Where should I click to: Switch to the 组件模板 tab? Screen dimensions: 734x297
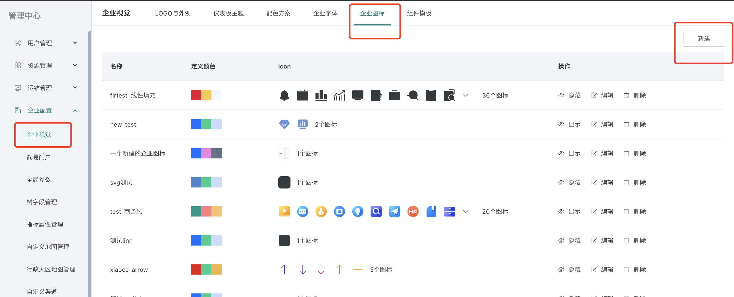(419, 13)
